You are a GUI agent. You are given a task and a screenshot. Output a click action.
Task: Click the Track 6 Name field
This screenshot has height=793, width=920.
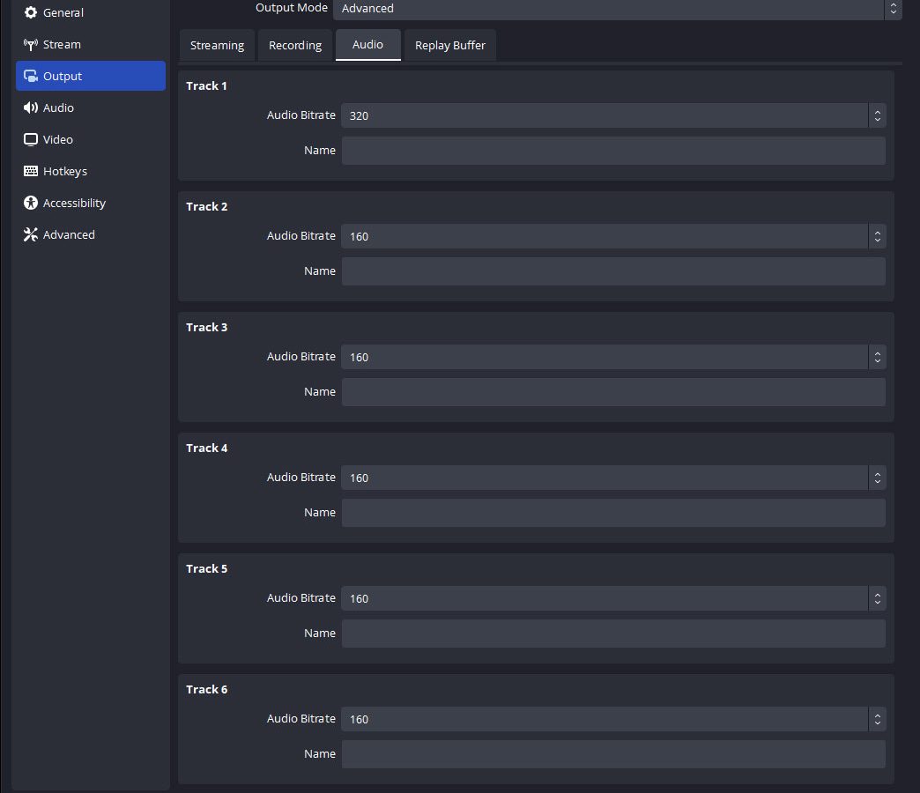pos(612,754)
